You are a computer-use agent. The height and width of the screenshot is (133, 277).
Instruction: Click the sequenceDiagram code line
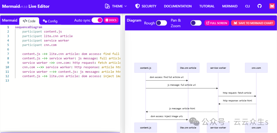point(29,27)
